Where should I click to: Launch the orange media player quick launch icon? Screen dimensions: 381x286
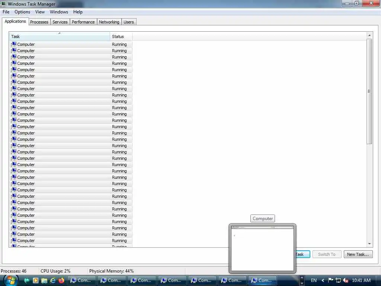(35, 280)
